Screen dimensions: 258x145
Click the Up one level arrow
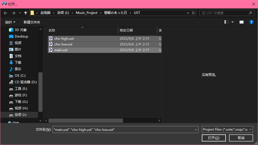[26, 13]
